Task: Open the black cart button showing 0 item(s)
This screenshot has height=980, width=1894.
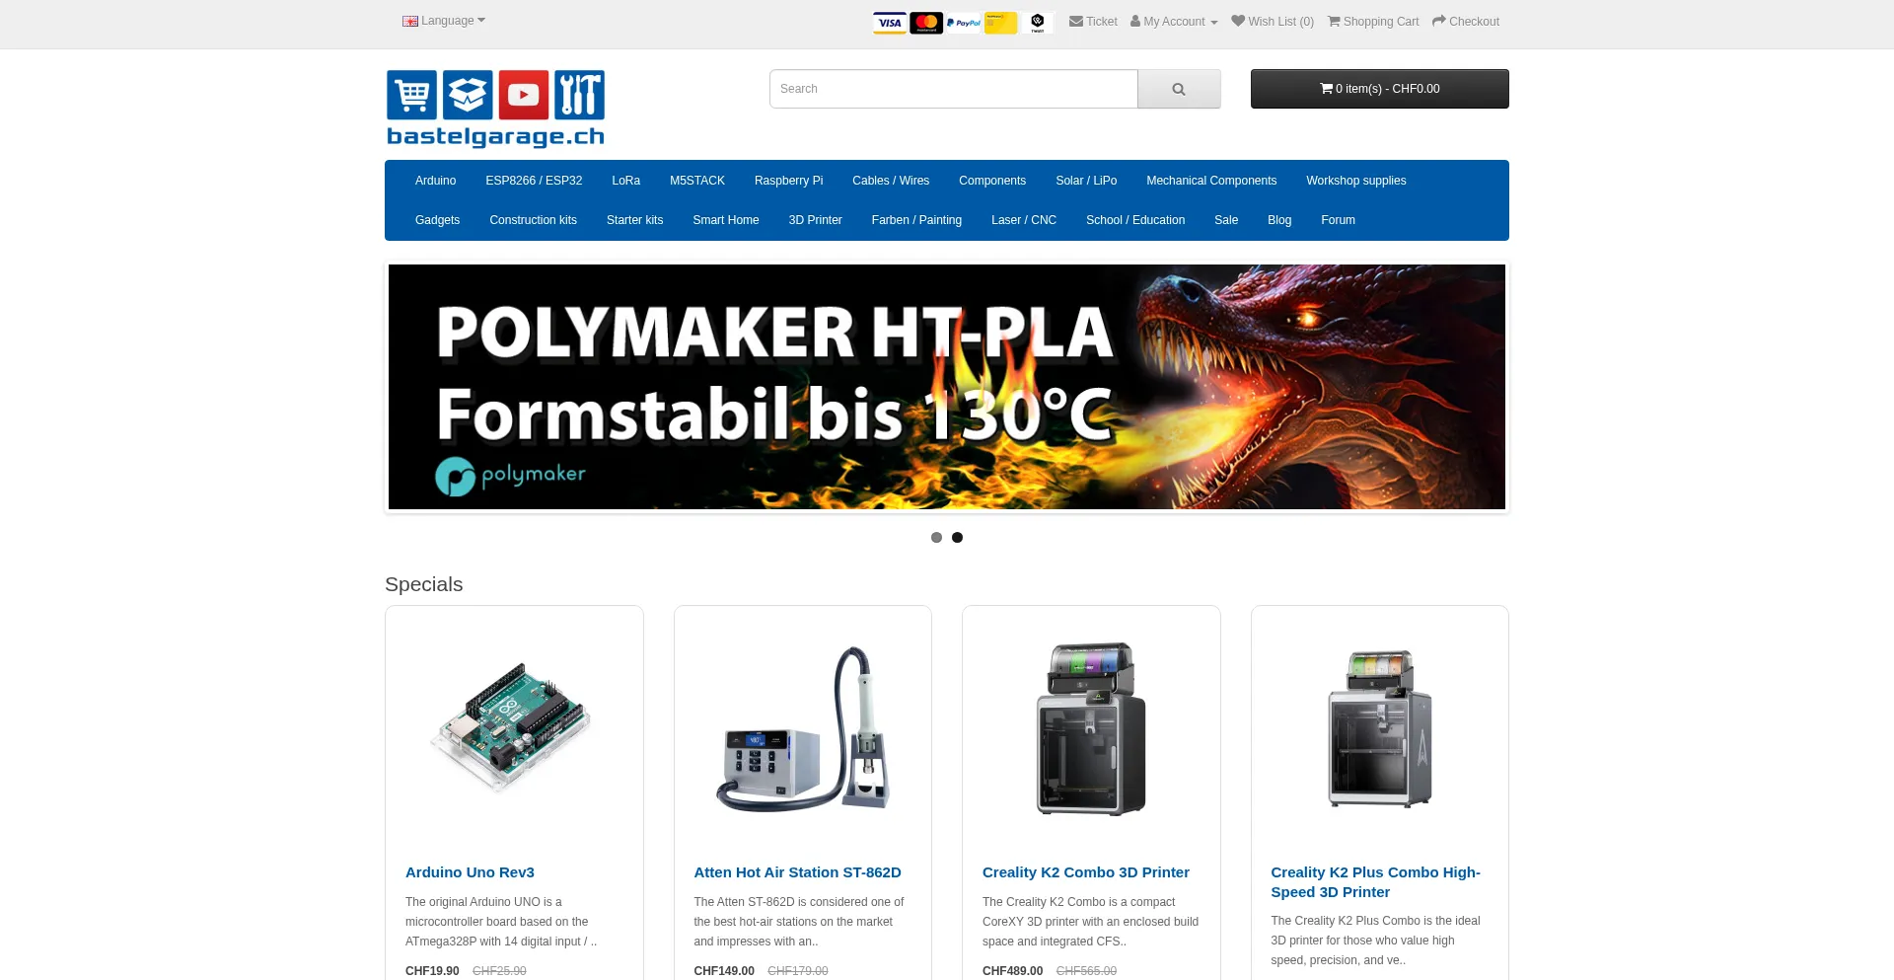Action: pos(1380,89)
